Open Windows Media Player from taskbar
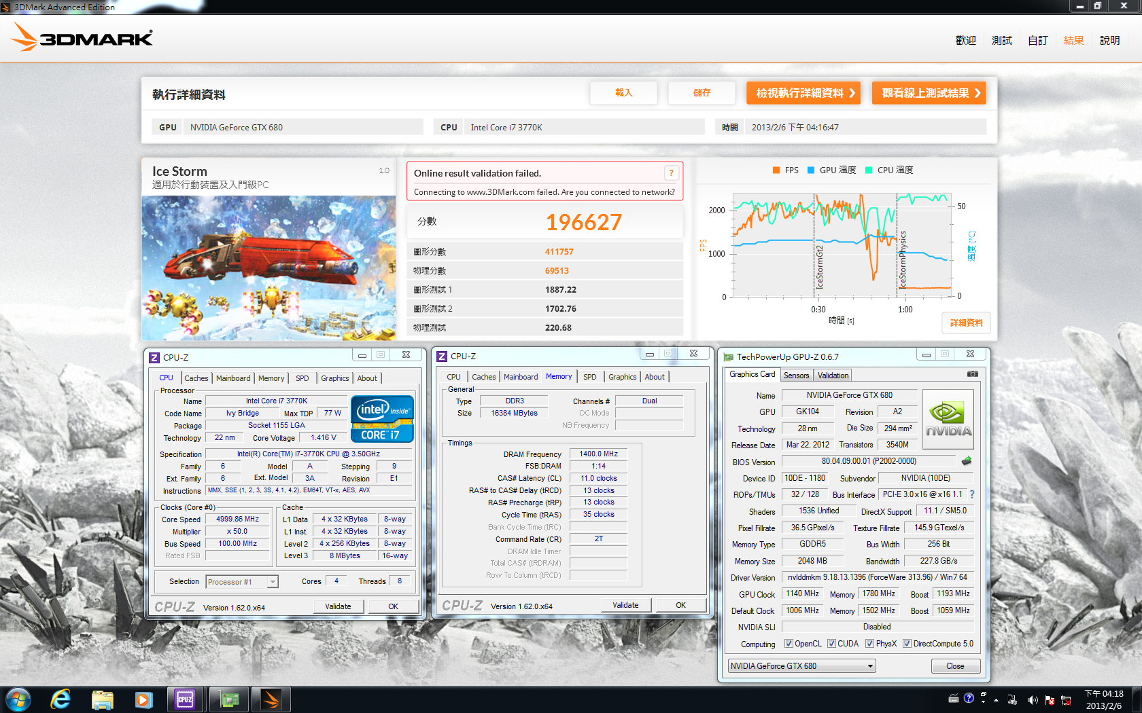The height and width of the screenshot is (713, 1142). click(143, 699)
